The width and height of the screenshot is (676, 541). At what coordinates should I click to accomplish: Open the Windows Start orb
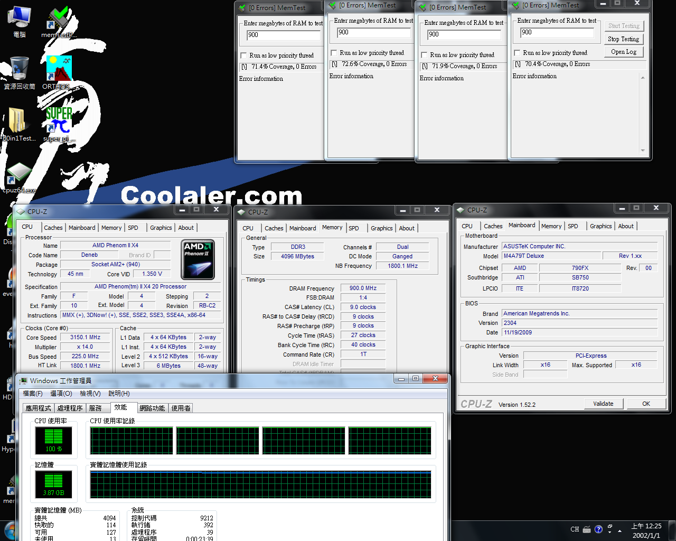click(x=10, y=531)
